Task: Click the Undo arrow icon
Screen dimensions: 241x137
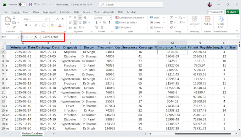Action: pyautogui.click(x=36, y=5)
